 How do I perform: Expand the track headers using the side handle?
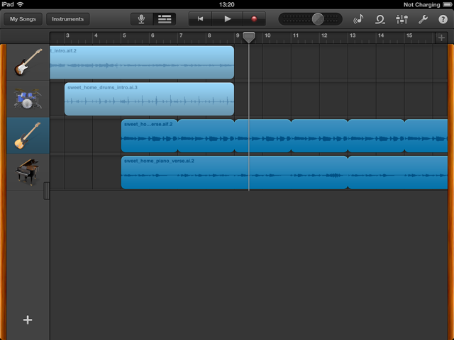coord(47,190)
